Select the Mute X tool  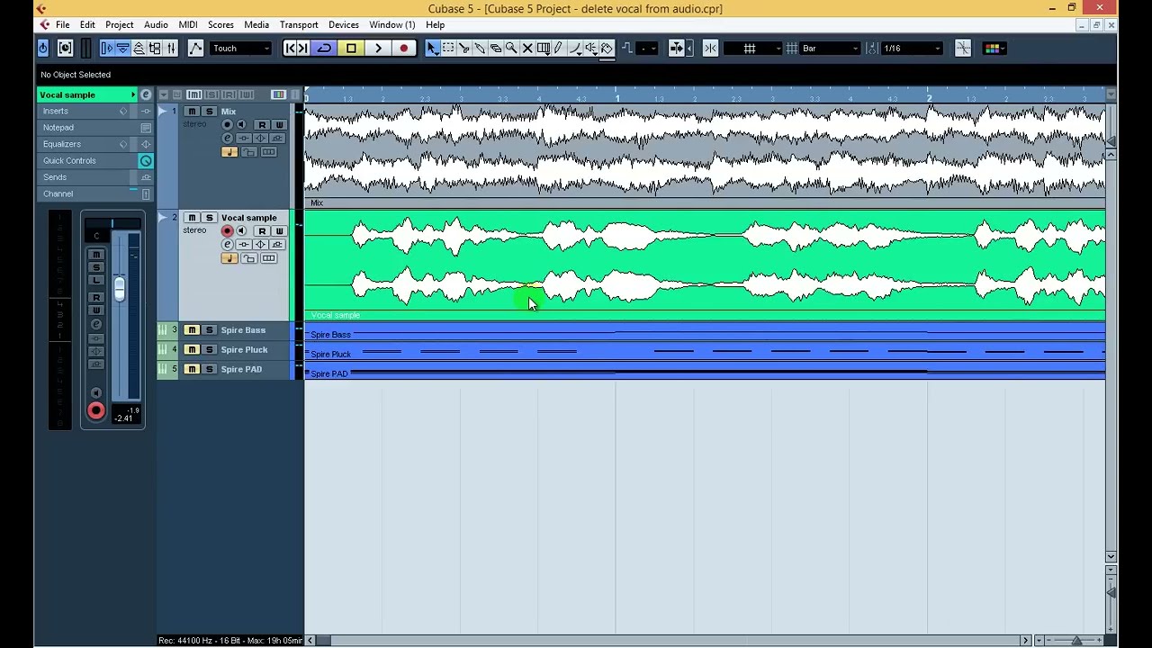pos(527,48)
